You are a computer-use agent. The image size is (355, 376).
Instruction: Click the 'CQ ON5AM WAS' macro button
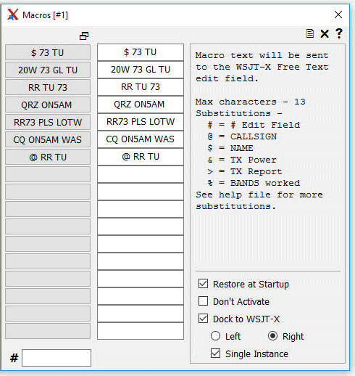click(48, 139)
